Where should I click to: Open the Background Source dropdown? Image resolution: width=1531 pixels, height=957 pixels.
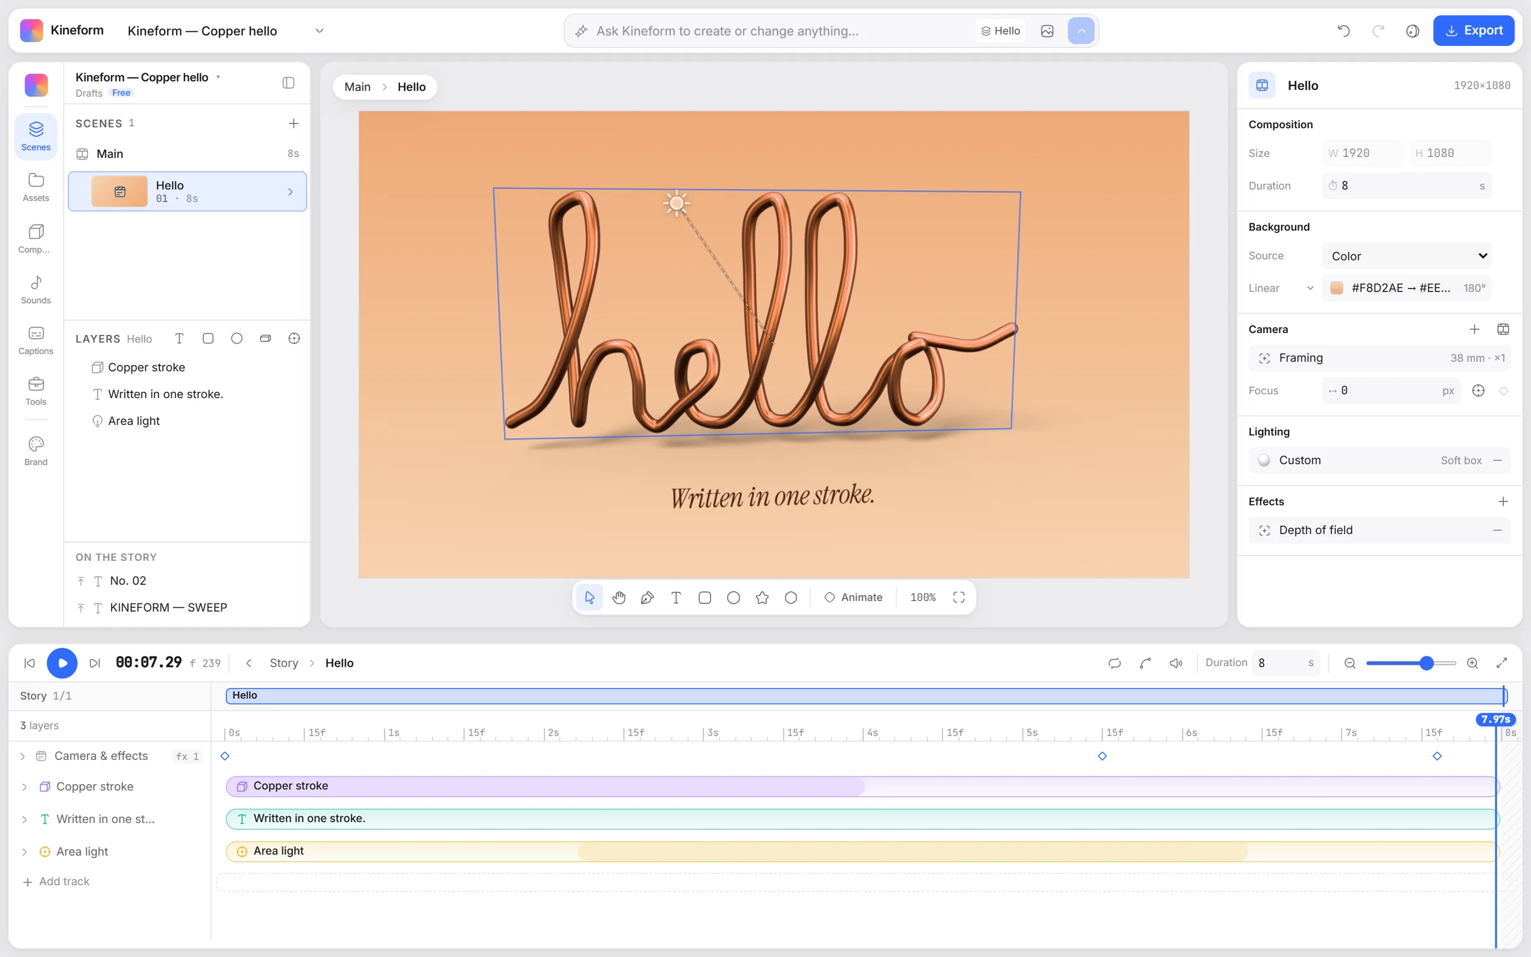pyautogui.click(x=1406, y=256)
